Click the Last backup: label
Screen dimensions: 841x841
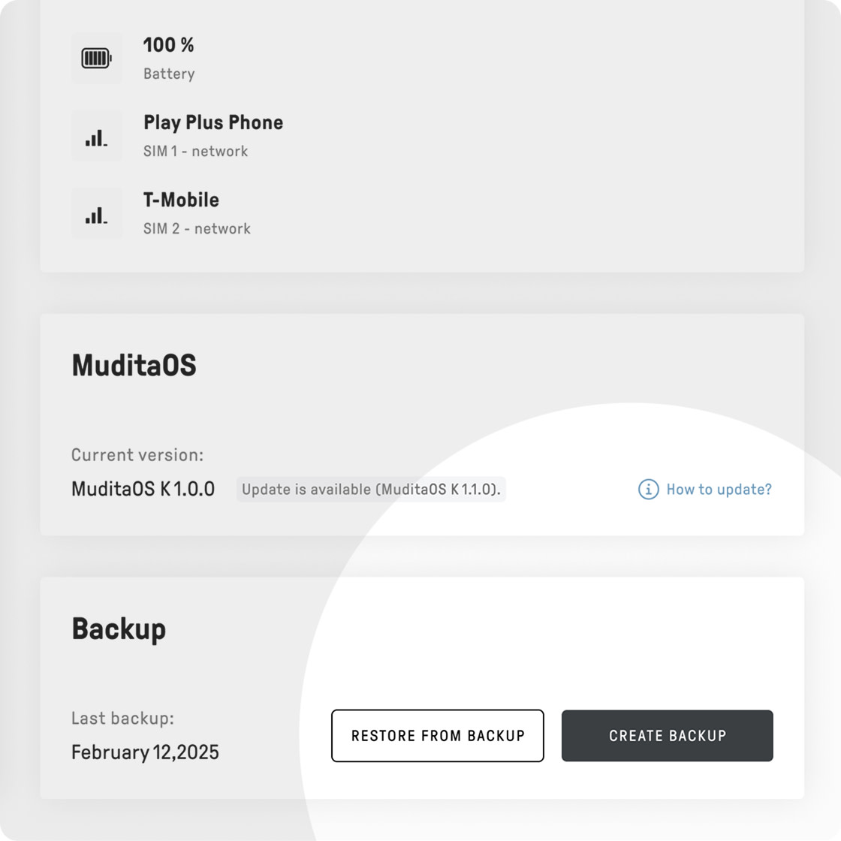click(x=123, y=718)
